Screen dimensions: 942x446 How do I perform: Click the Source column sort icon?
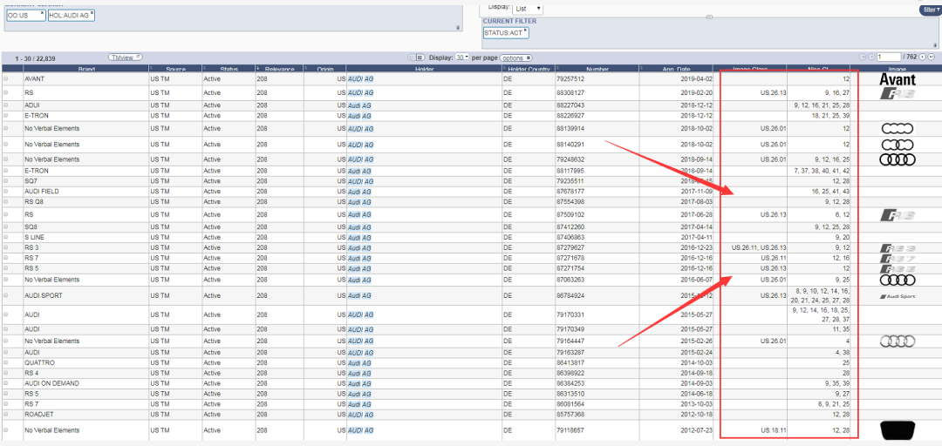point(152,68)
